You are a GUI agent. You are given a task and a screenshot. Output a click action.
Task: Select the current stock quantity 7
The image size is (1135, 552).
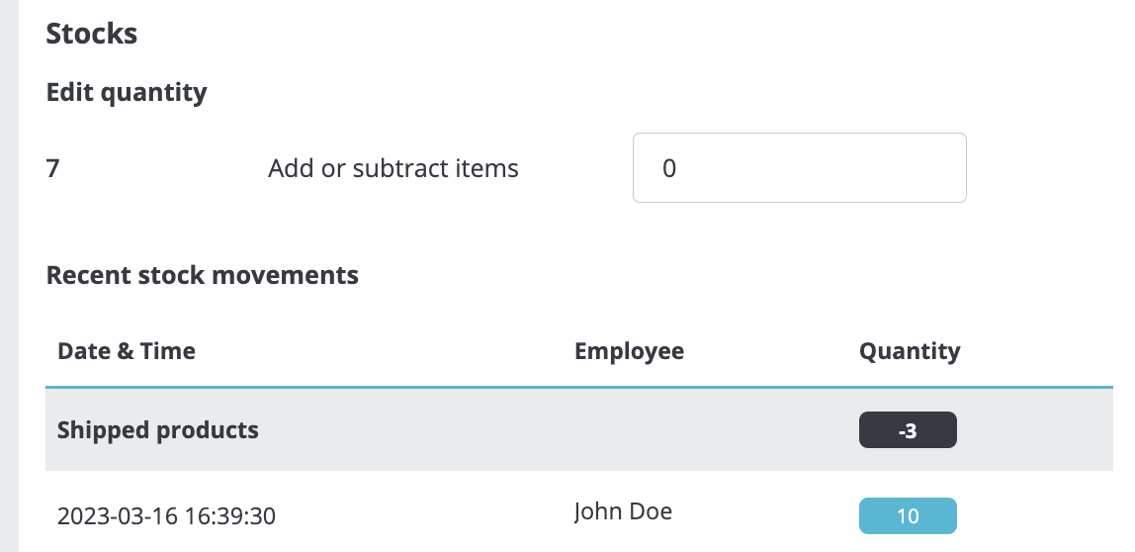coord(53,169)
